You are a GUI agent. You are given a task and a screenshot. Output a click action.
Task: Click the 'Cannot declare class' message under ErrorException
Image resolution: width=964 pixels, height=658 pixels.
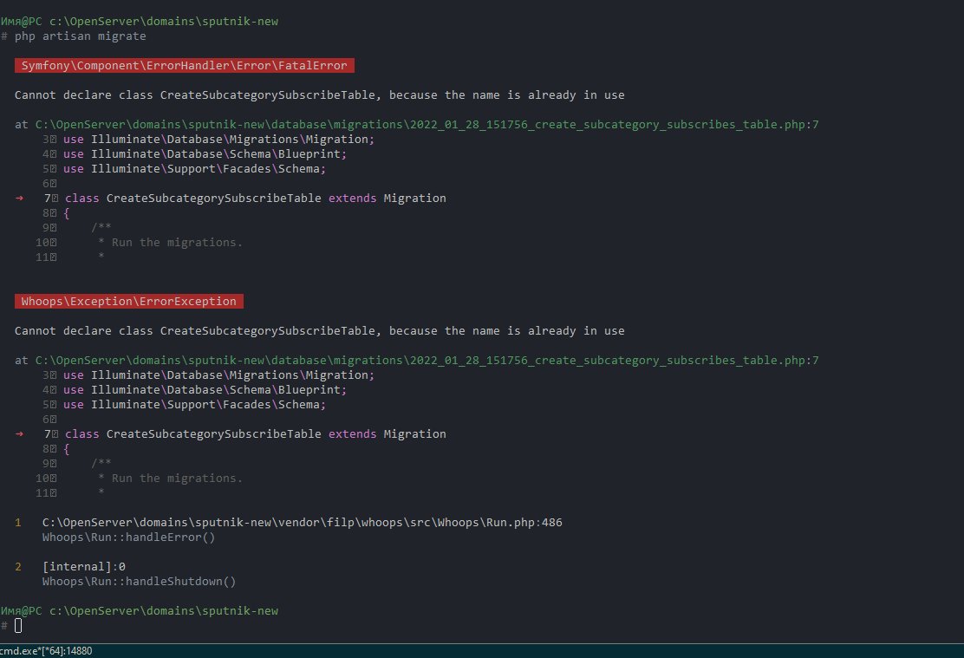tap(319, 331)
